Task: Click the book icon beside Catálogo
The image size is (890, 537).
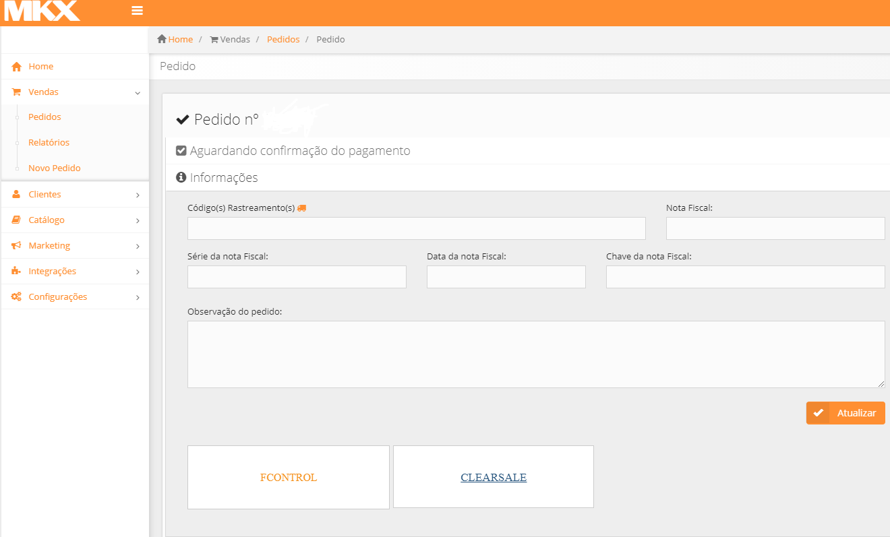Action: (x=17, y=220)
